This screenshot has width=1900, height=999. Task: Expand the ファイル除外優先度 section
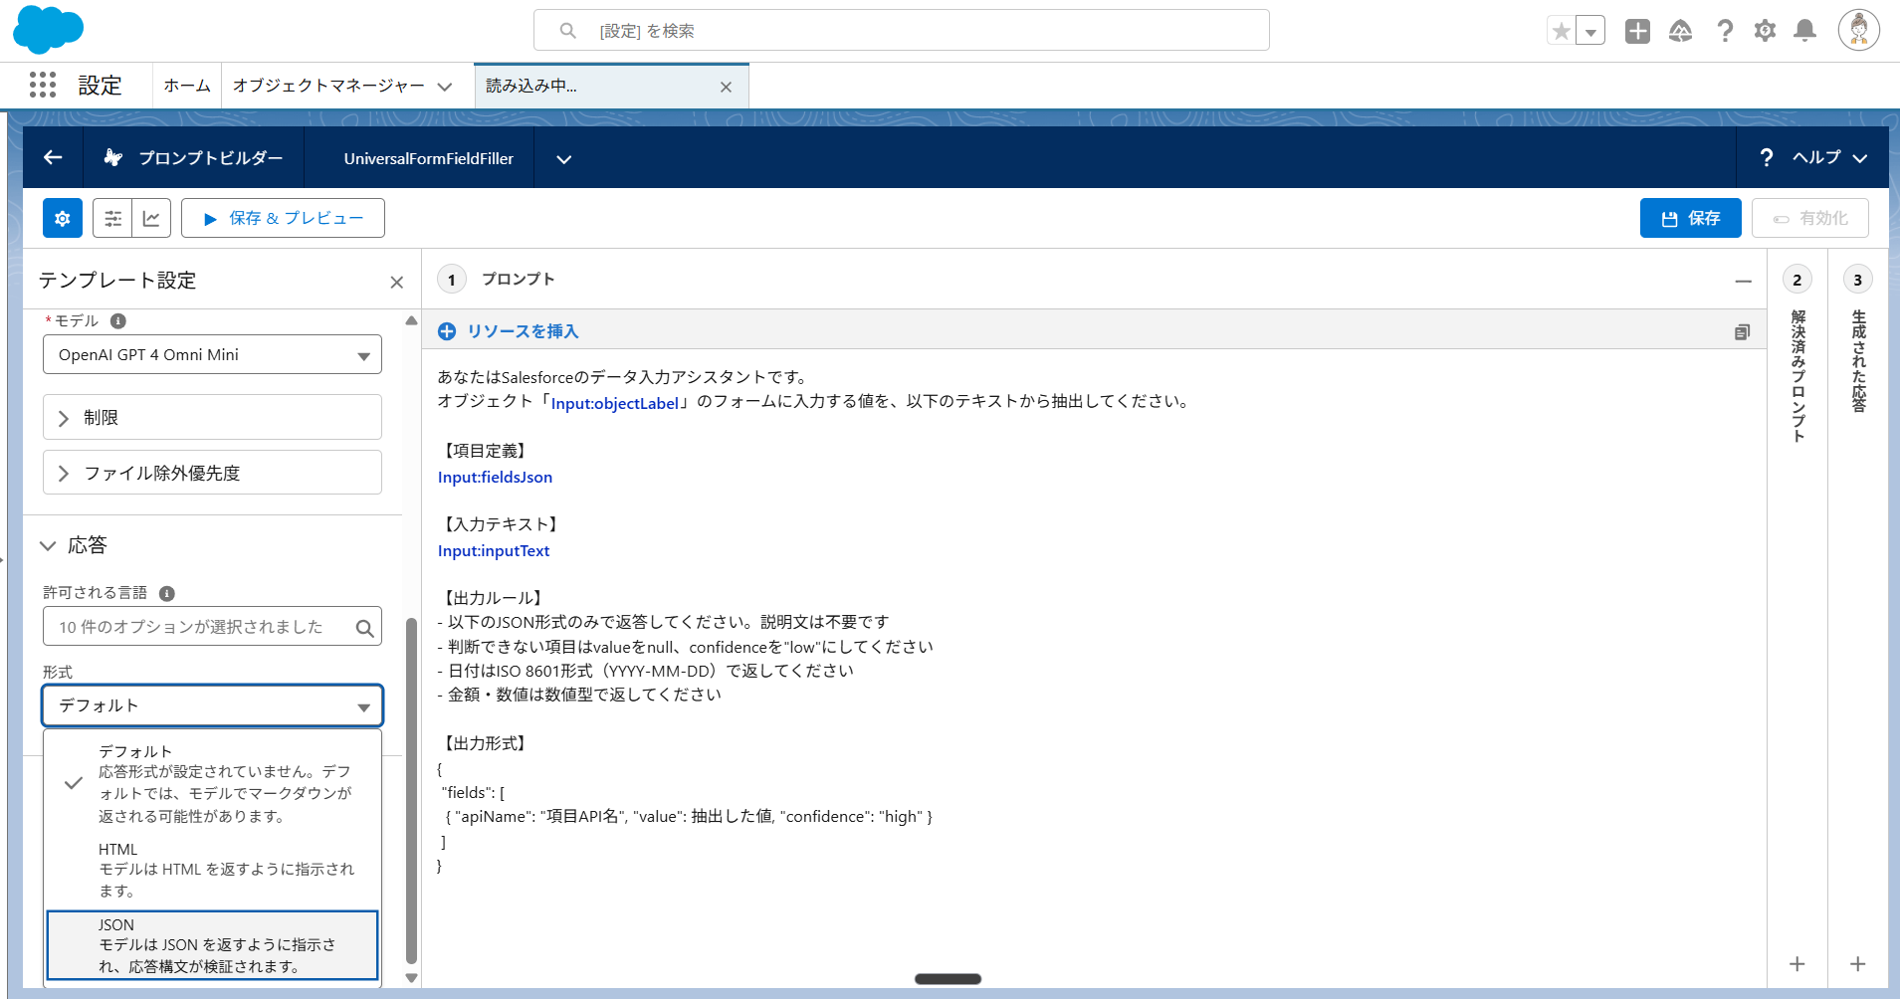point(212,473)
